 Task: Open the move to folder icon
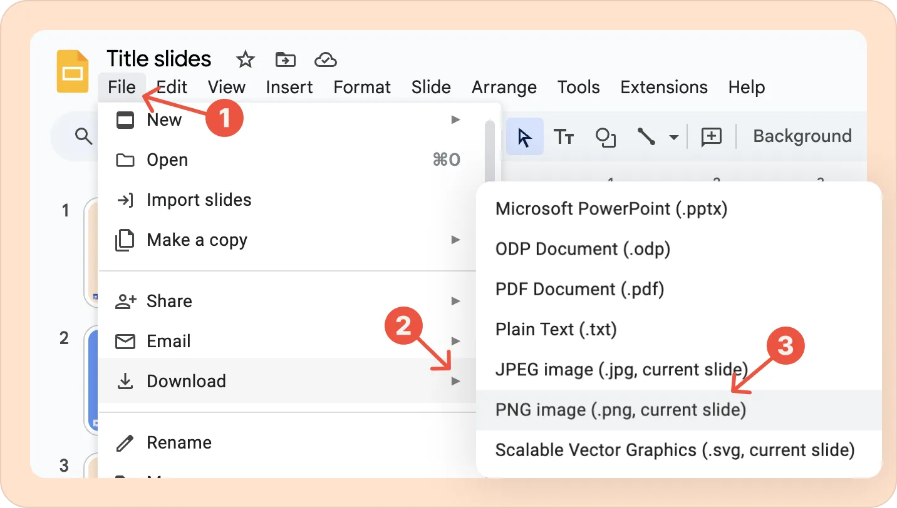286,60
